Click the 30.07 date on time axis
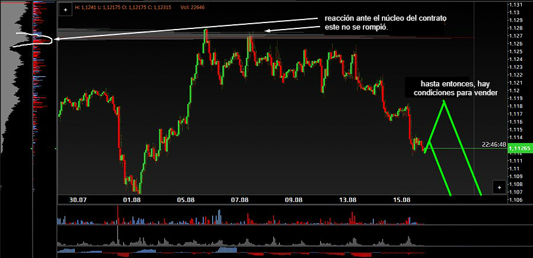The image size is (533, 258). 78,201
